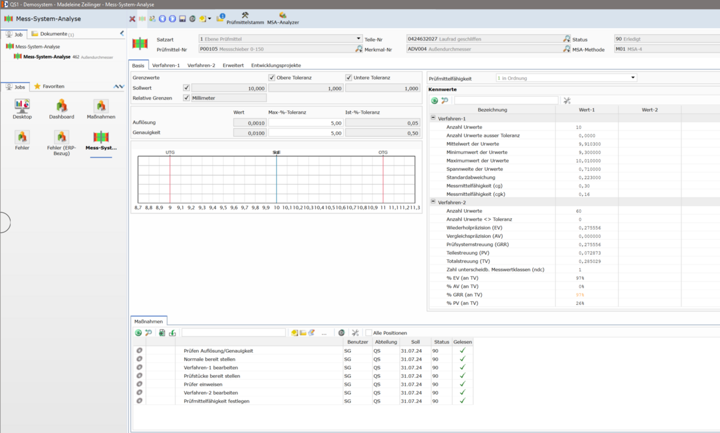Click the '% GRR (an TV)' row
Screen dimensions: 720x433
(x=573, y=295)
